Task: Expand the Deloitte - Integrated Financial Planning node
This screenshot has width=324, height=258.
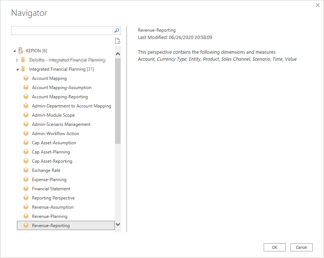Action: click(17, 60)
